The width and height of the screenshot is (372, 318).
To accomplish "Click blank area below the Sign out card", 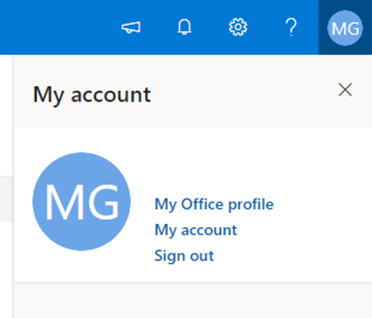I will (x=193, y=301).
